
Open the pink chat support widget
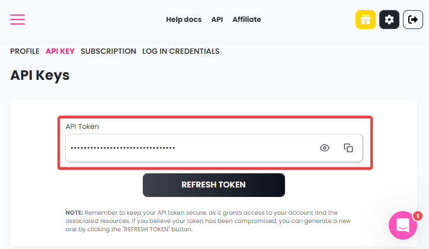tap(403, 225)
